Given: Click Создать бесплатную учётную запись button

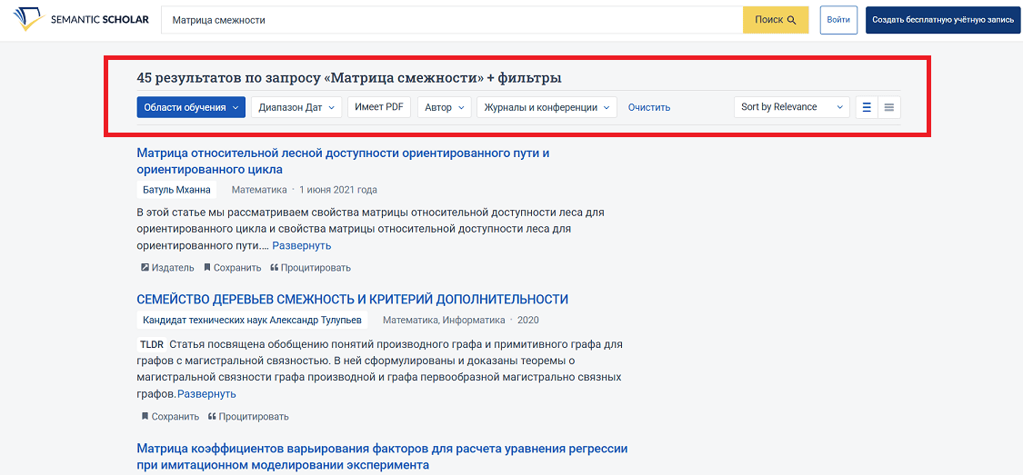Looking at the screenshot, I should 943,20.
